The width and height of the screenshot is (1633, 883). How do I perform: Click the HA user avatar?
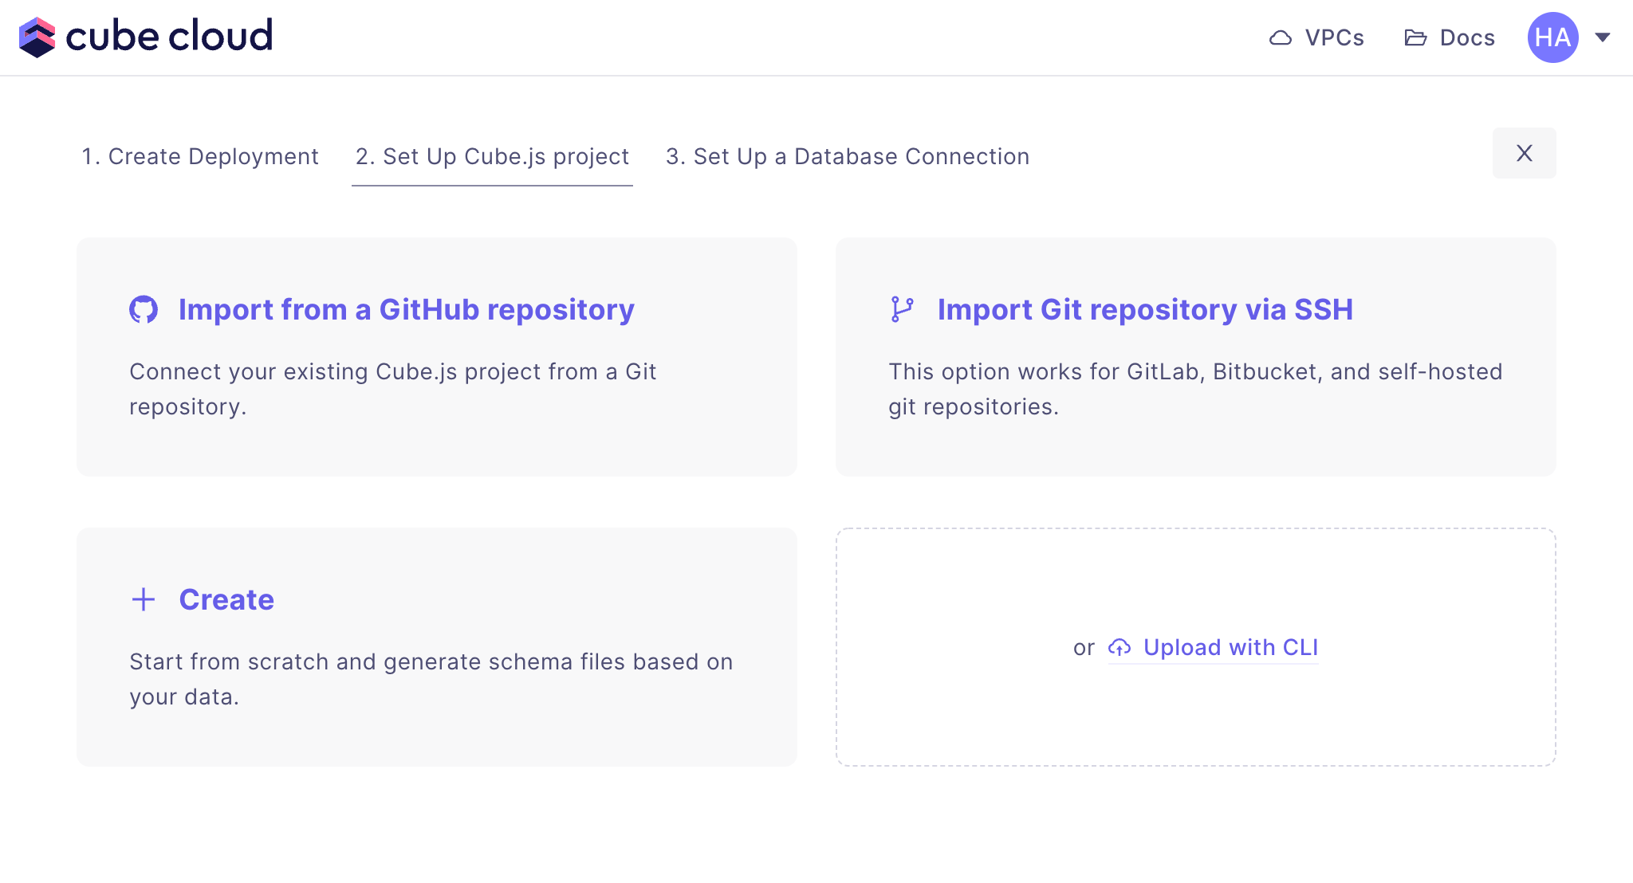click(x=1552, y=37)
